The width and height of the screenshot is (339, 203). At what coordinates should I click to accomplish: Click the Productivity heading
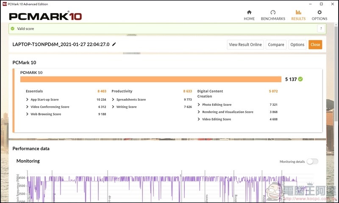coord(122,91)
